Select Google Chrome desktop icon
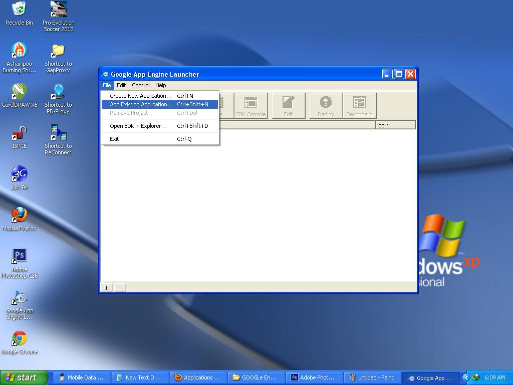The height and width of the screenshot is (385, 513). [20, 342]
